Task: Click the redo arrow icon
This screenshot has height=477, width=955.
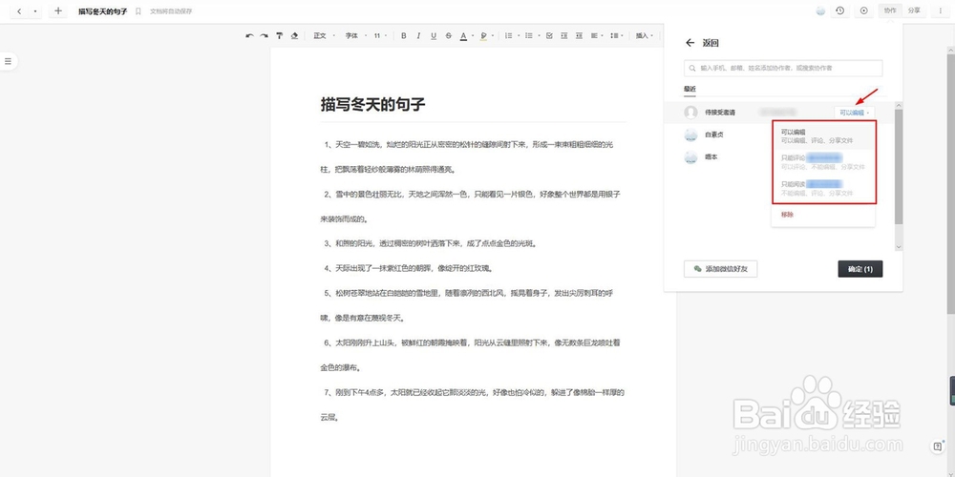Action: [264, 36]
